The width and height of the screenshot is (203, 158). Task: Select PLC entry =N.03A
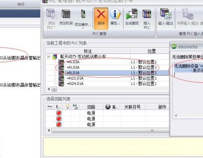pos(73,62)
